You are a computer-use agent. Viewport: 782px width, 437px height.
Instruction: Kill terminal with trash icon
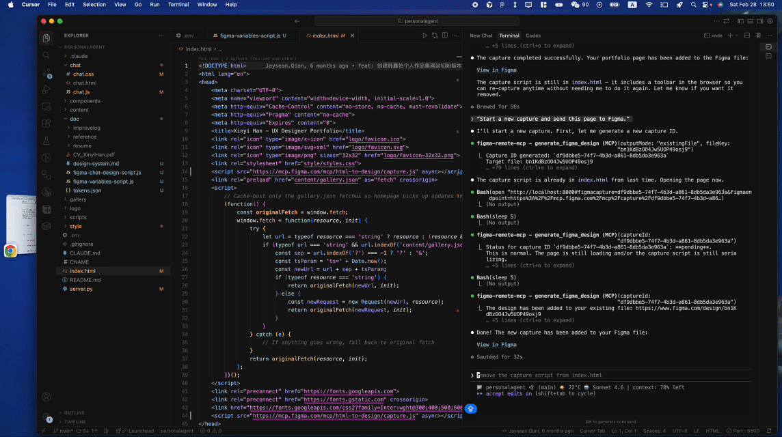[759, 36]
